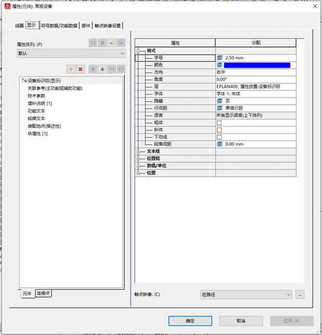Click the layer icon in the 颜色 row
This screenshot has height=335, width=322.
pyautogui.click(x=219, y=65)
